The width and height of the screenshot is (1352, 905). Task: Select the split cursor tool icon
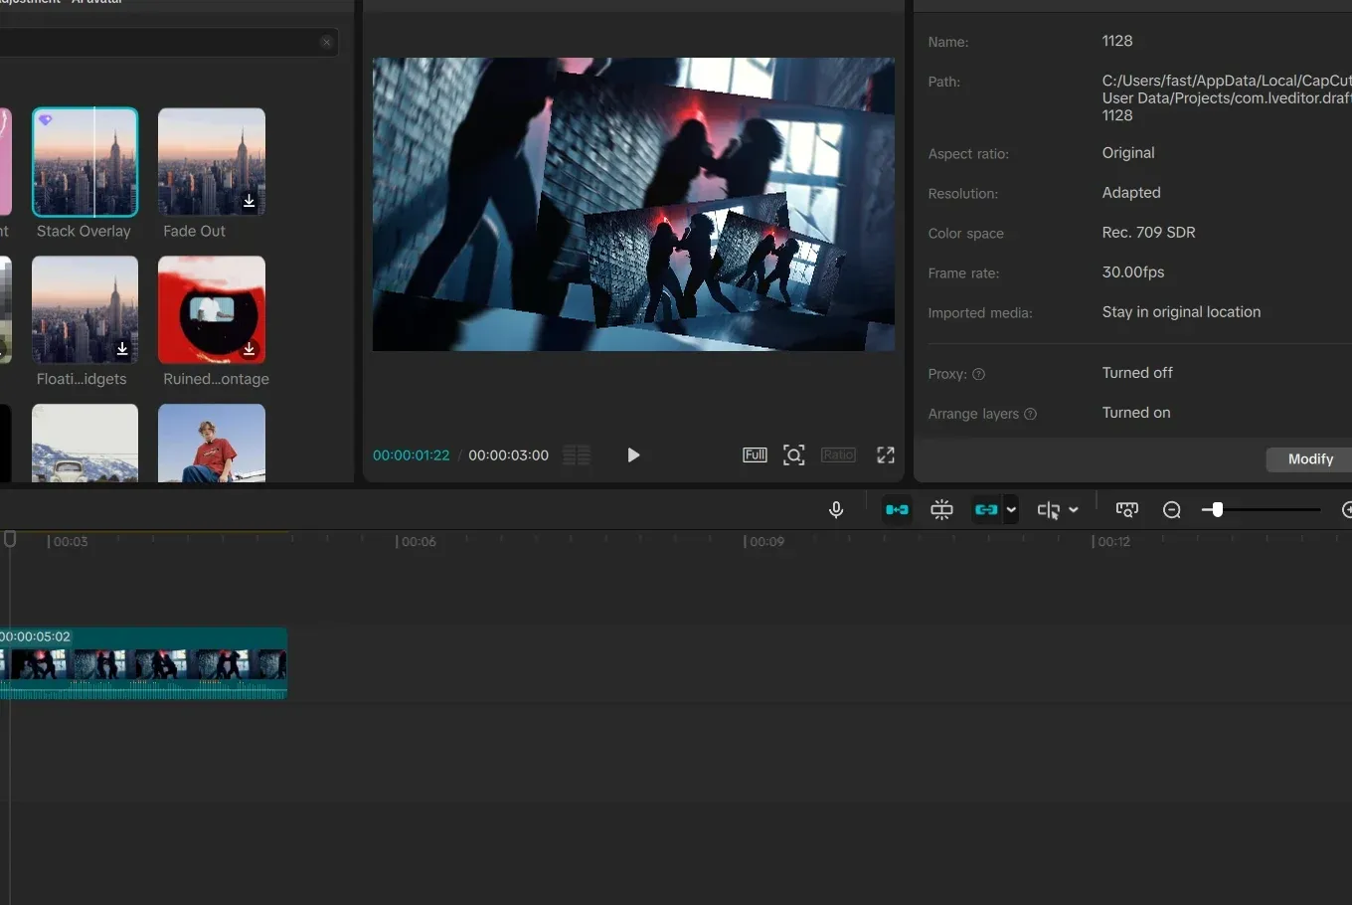pyautogui.click(x=1048, y=510)
